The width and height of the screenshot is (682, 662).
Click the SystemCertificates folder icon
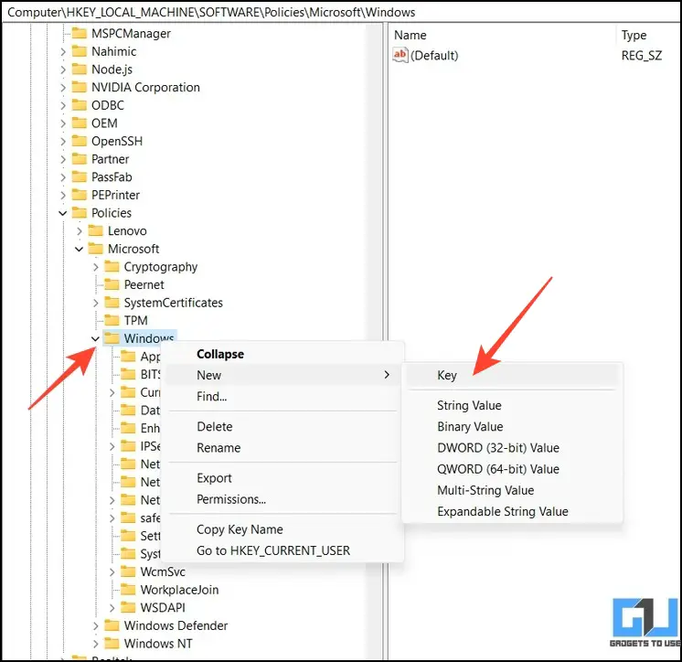(112, 303)
